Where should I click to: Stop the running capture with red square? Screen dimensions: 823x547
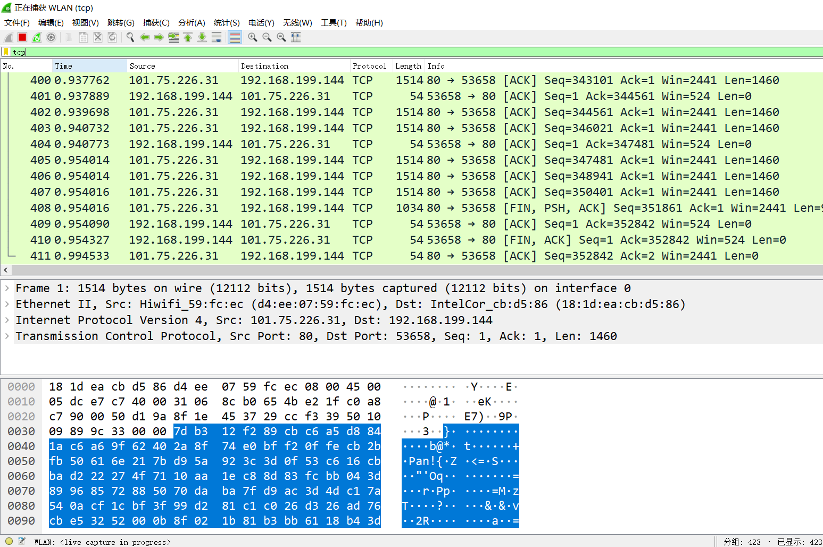(22, 37)
